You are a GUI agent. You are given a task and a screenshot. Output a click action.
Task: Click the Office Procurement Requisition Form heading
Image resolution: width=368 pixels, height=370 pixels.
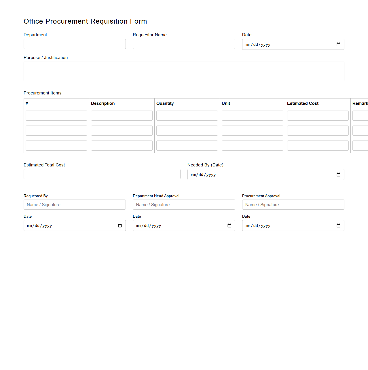click(x=85, y=21)
